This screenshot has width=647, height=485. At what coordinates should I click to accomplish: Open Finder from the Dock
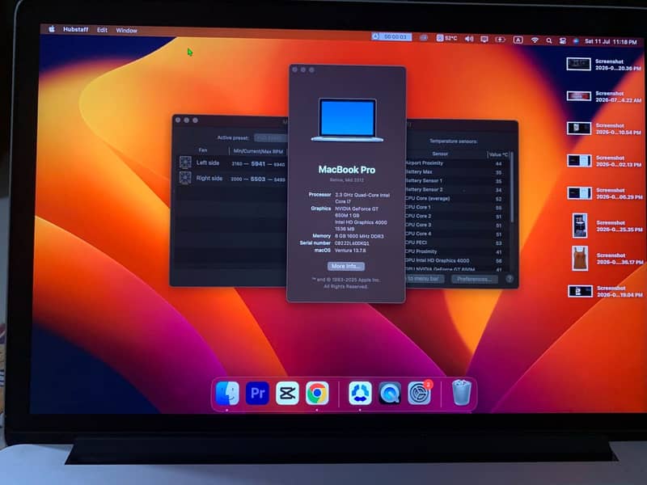[227, 393]
